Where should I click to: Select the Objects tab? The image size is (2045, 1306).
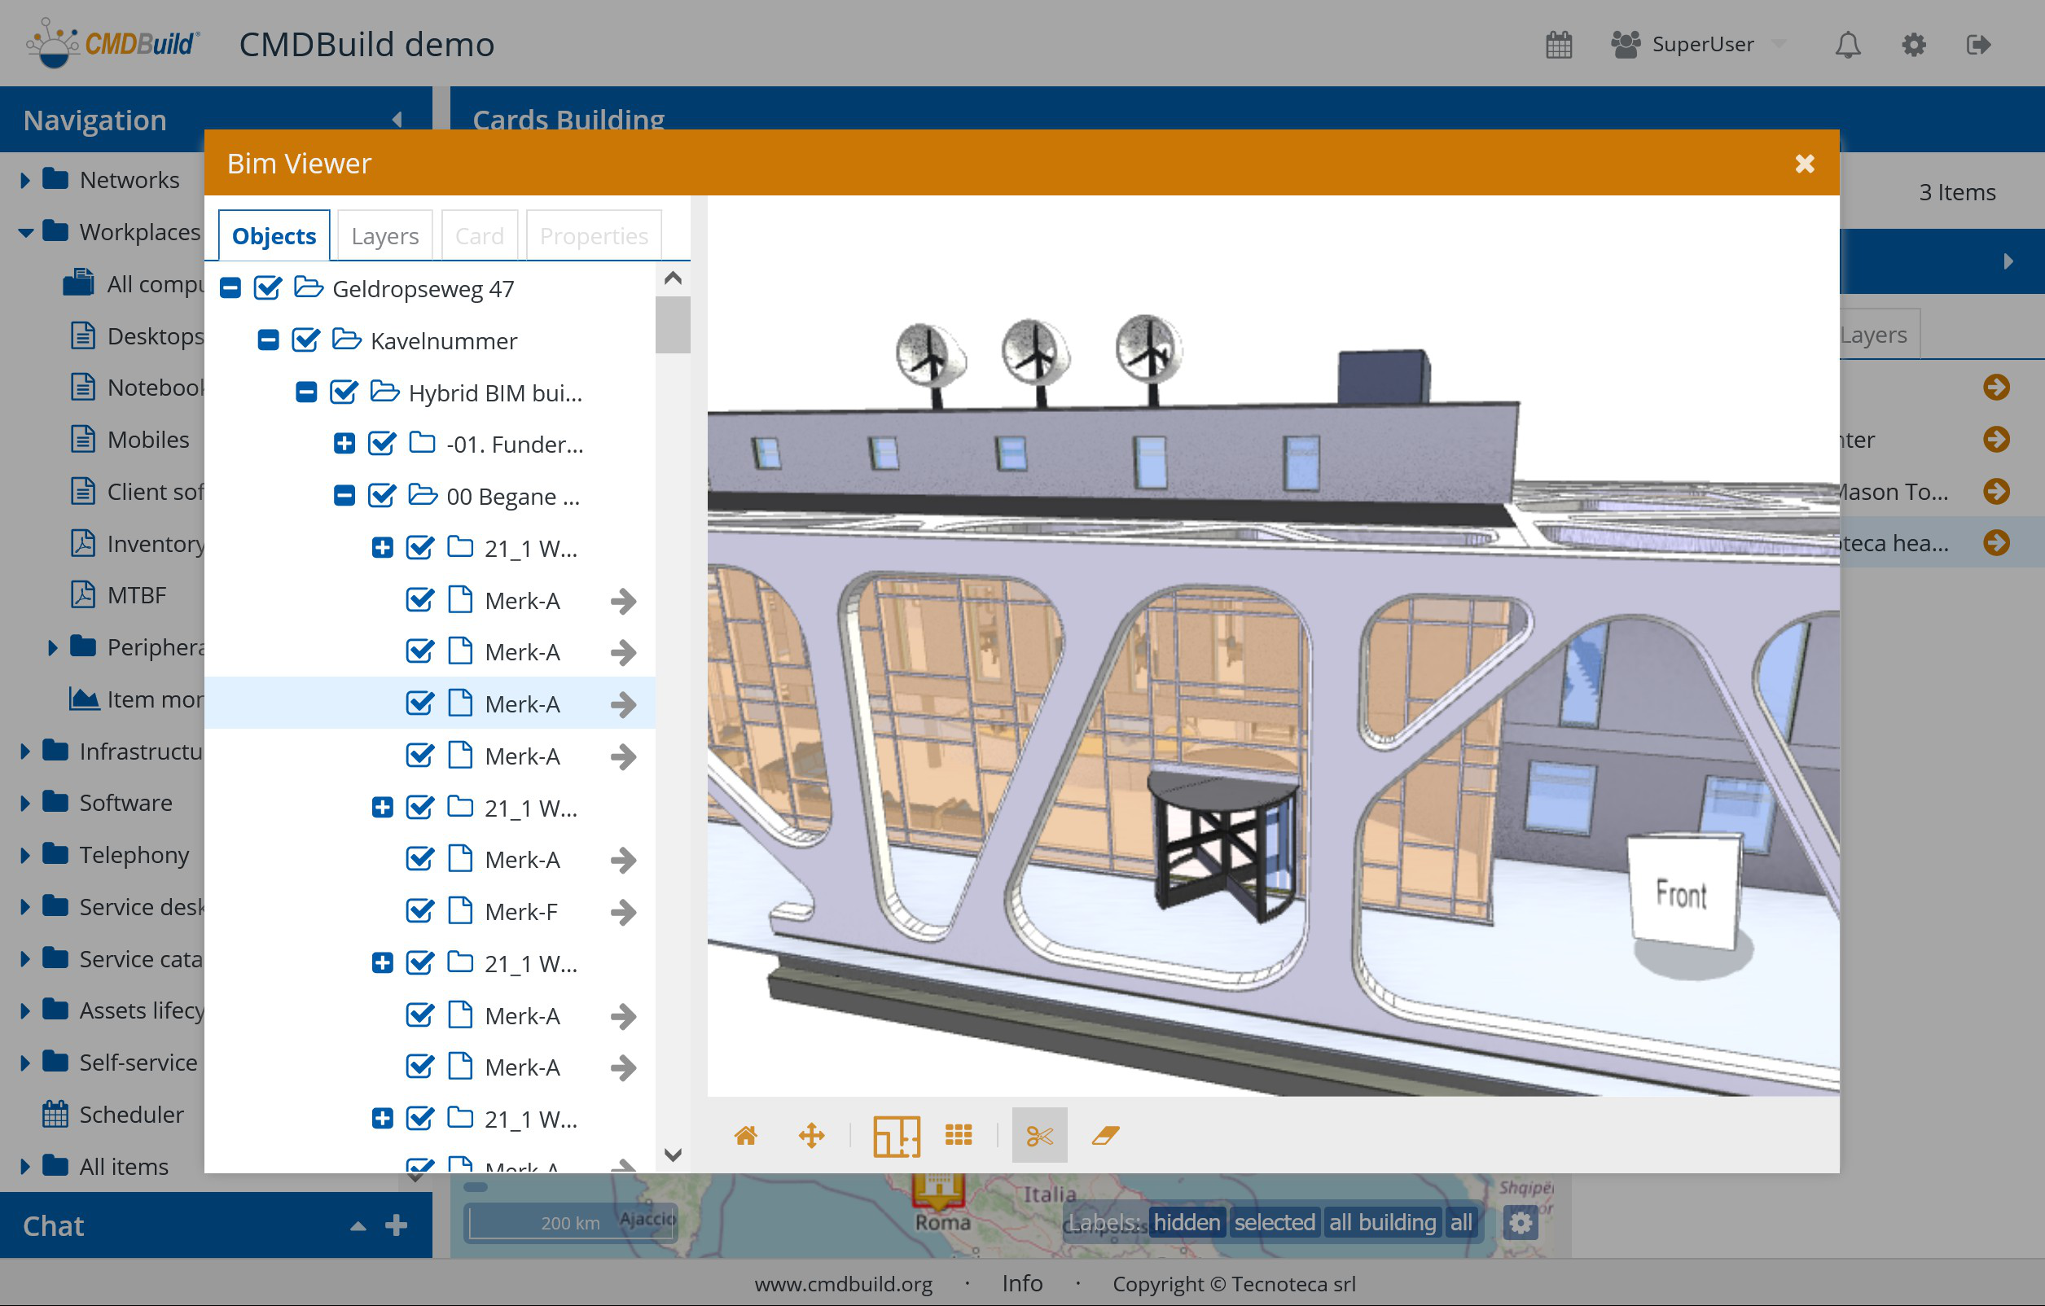274,236
